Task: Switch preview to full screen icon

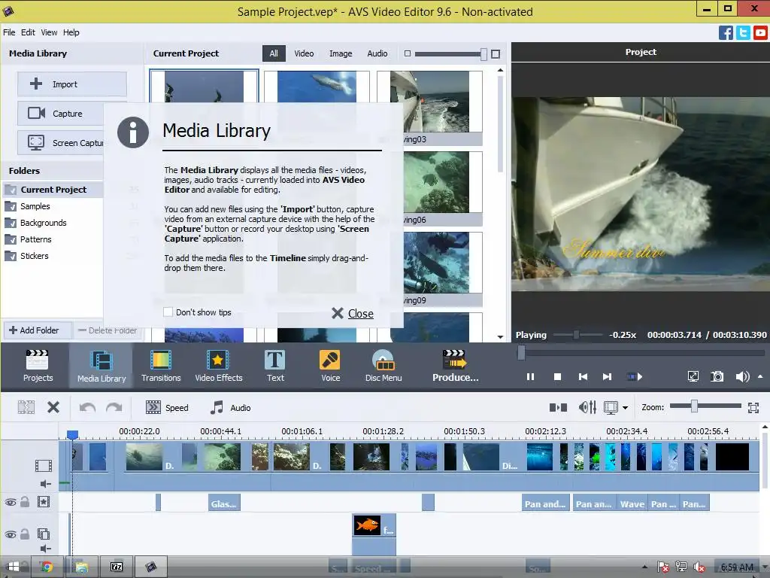Action: (x=693, y=376)
